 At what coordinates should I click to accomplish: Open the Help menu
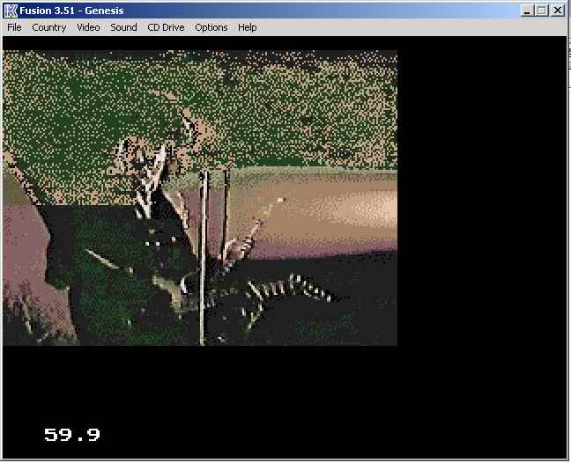tap(248, 27)
